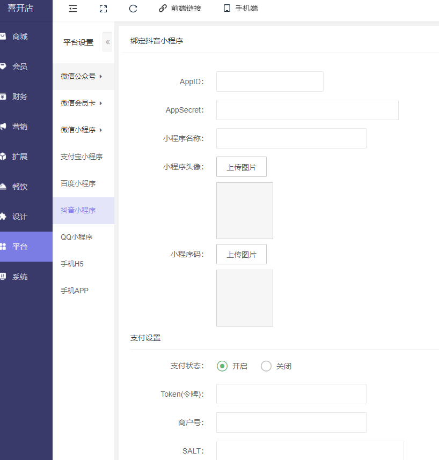Open 餐饮 in the main sidebar
Screen dimensions: 439x460
[x=26, y=186]
